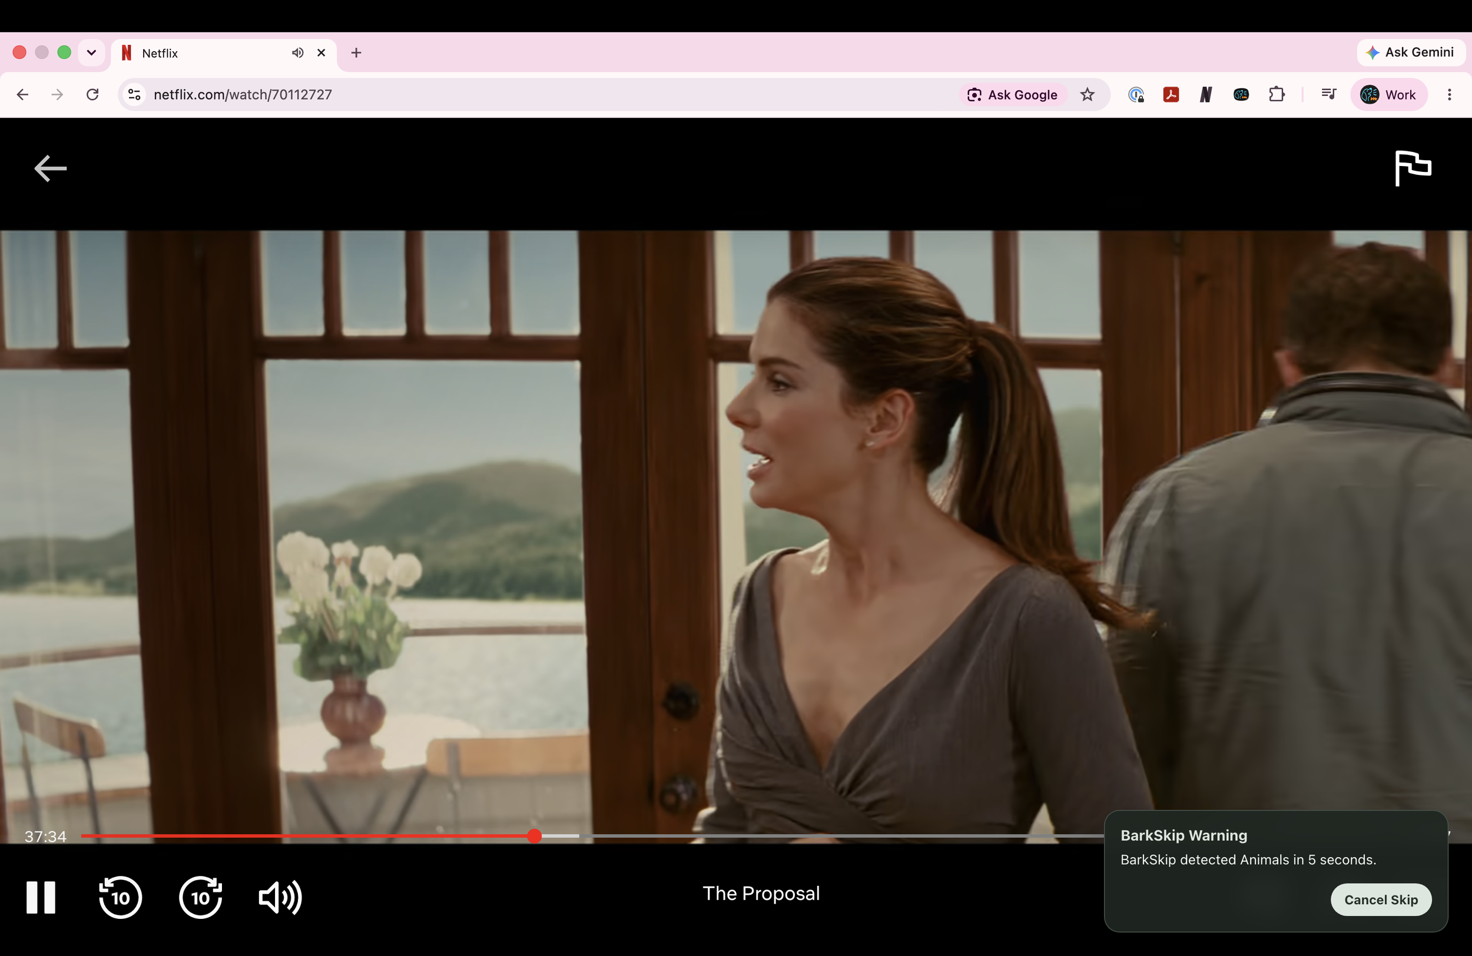This screenshot has height=956, width=1472.
Task: Click the browser Back button
Action: tap(23, 95)
